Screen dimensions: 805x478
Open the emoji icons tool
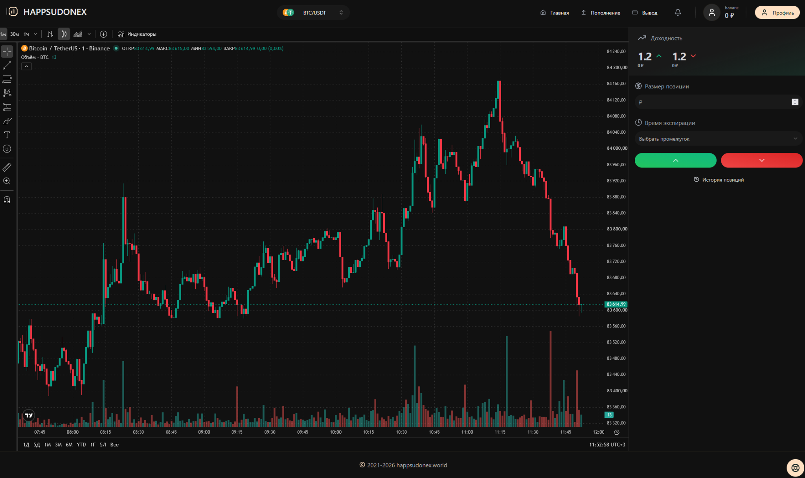(x=7, y=149)
